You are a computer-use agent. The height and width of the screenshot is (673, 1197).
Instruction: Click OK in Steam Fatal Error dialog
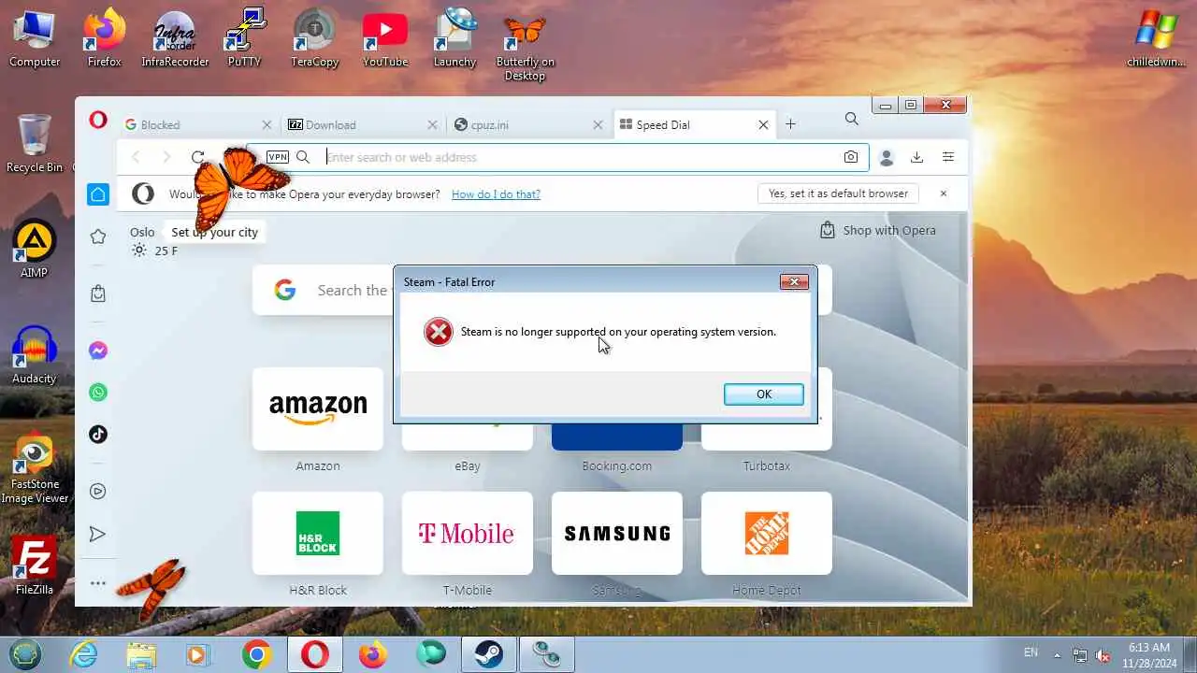(763, 394)
